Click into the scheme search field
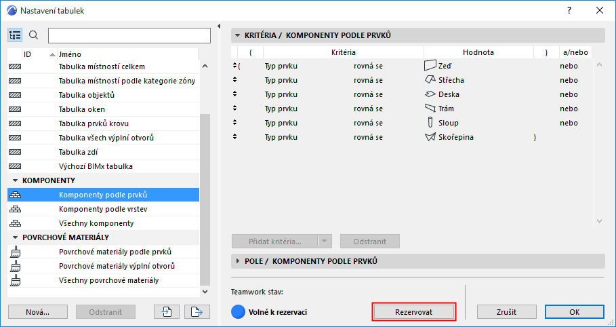Image resolution: width=616 pixels, height=327 pixels. [x=129, y=35]
